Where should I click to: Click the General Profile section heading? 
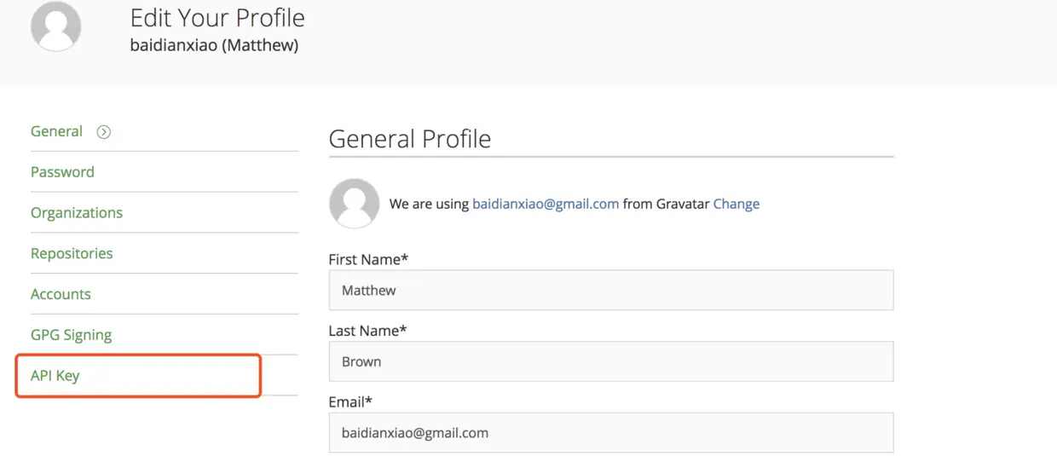point(409,139)
